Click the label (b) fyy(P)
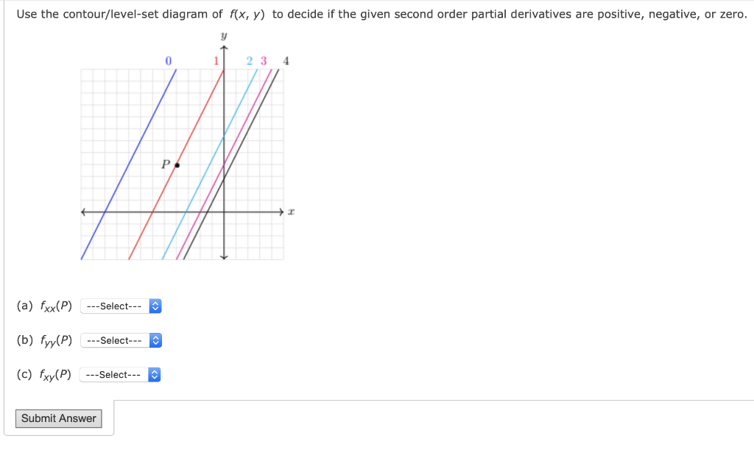 tap(44, 340)
